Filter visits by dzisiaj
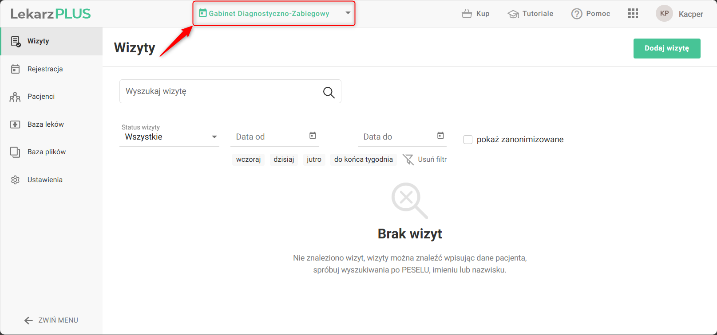This screenshot has width=717, height=335. tap(284, 160)
